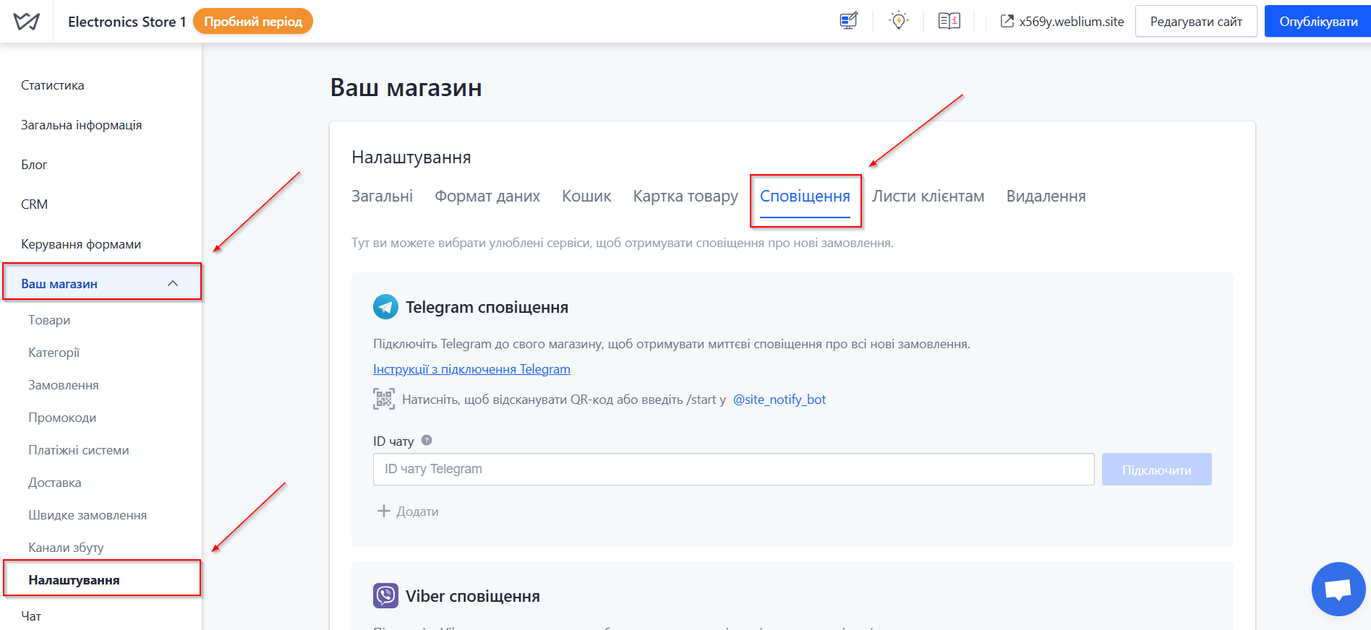The width and height of the screenshot is (1371, 630).
Task: Click the Telegram logo icon
Action: 385,307
